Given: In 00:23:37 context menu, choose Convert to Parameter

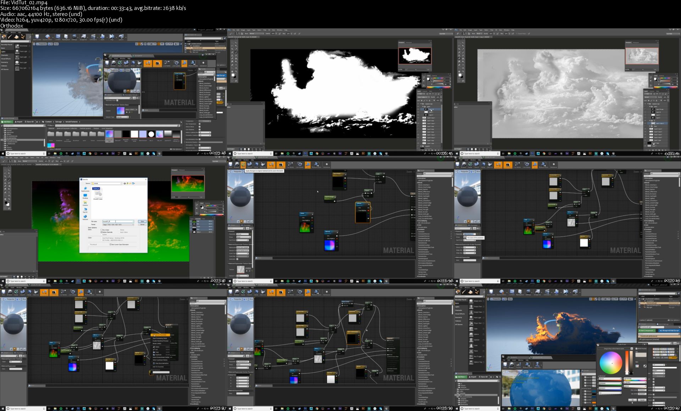Looking at the screenshot, I should [160, 335].
